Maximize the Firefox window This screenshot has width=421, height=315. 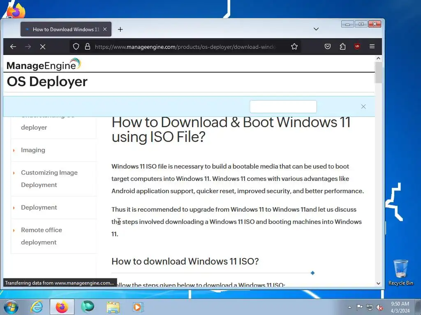pos(361,24)
